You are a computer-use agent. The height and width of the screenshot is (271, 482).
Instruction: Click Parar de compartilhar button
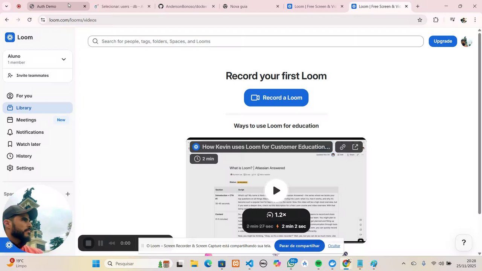click(299, 246)
